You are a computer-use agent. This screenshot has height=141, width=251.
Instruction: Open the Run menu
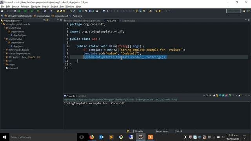tap(62, 7)
